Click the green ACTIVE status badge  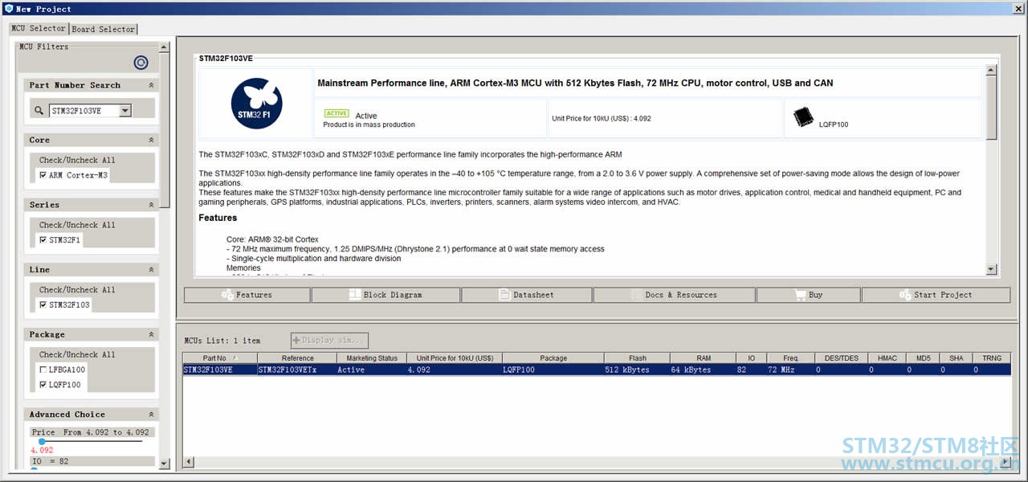coord(337,114)
